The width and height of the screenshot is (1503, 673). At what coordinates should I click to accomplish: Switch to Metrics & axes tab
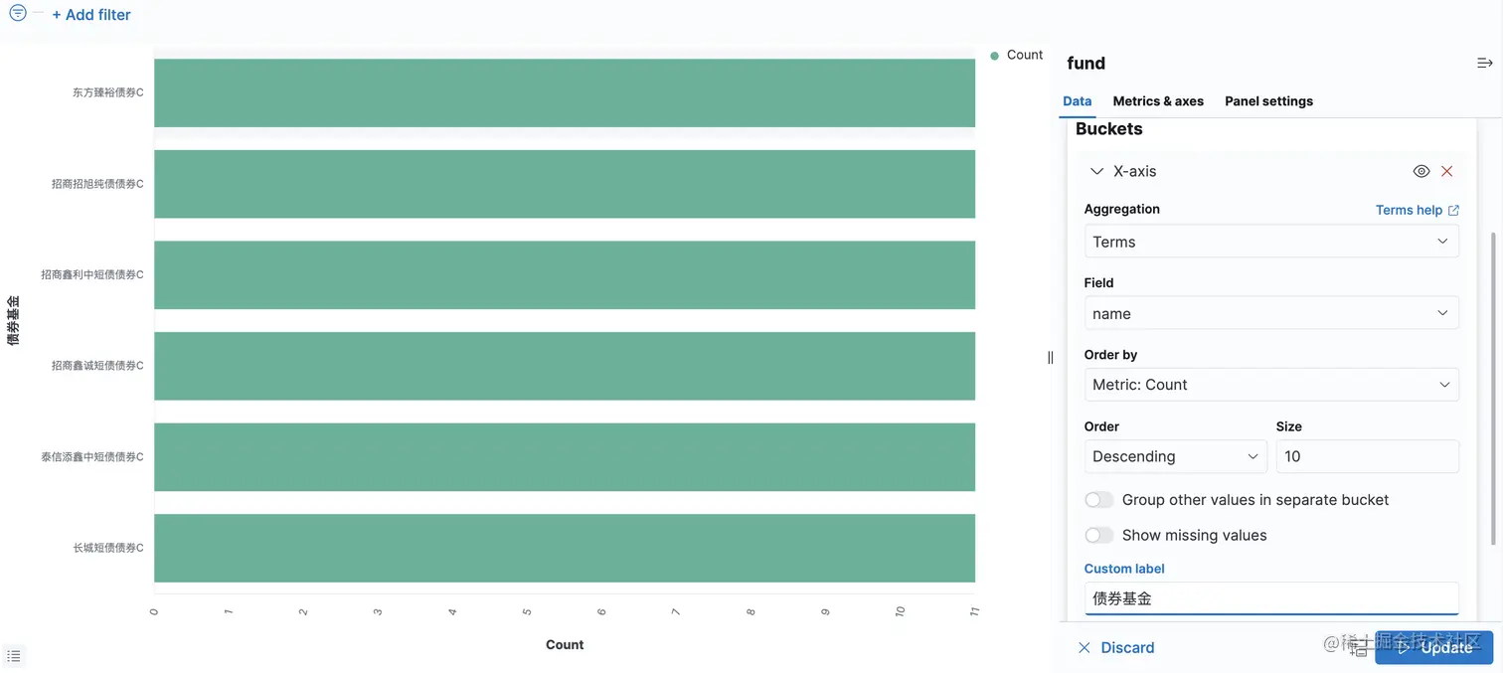click(x=1158, y=101)
